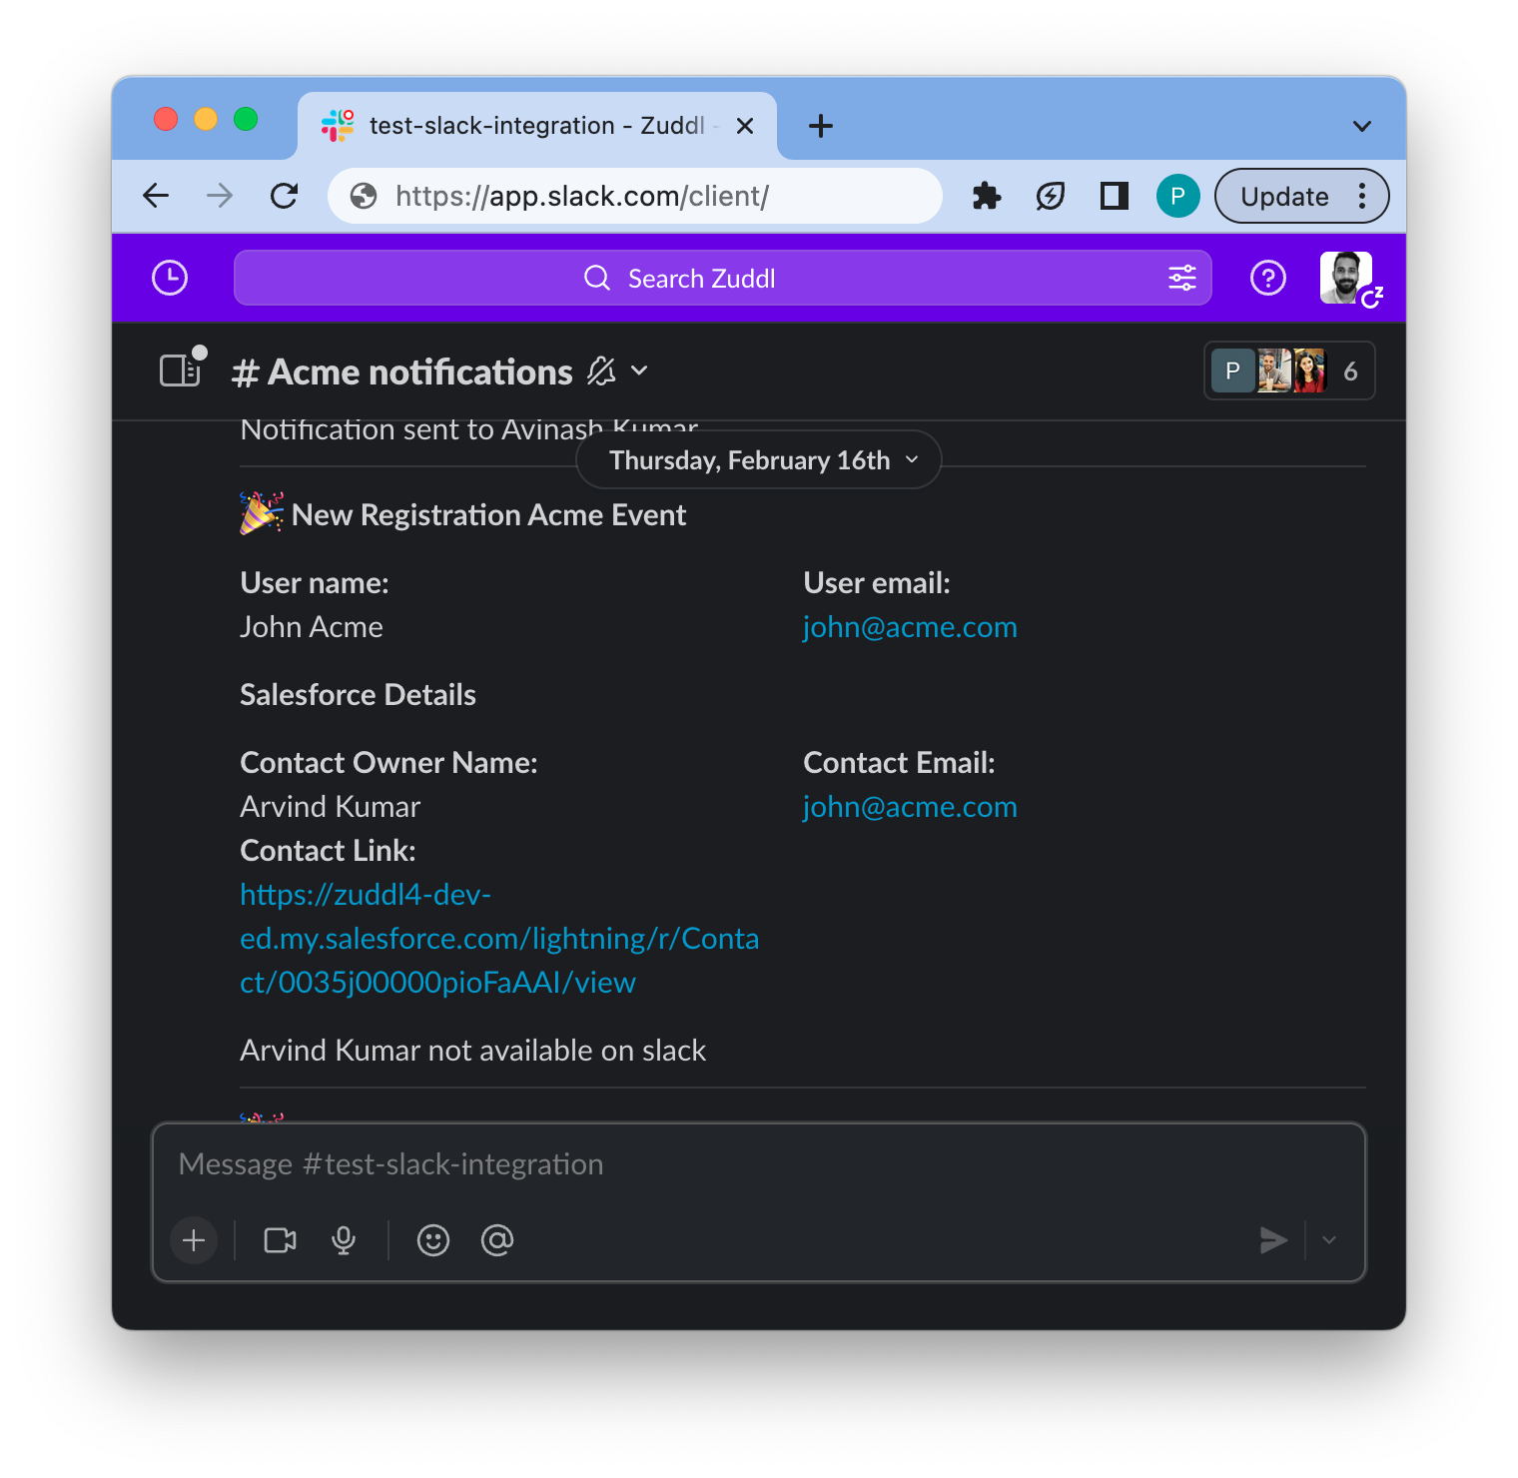Select 'Arvind Kumar' contact owner name

[331, 807]
